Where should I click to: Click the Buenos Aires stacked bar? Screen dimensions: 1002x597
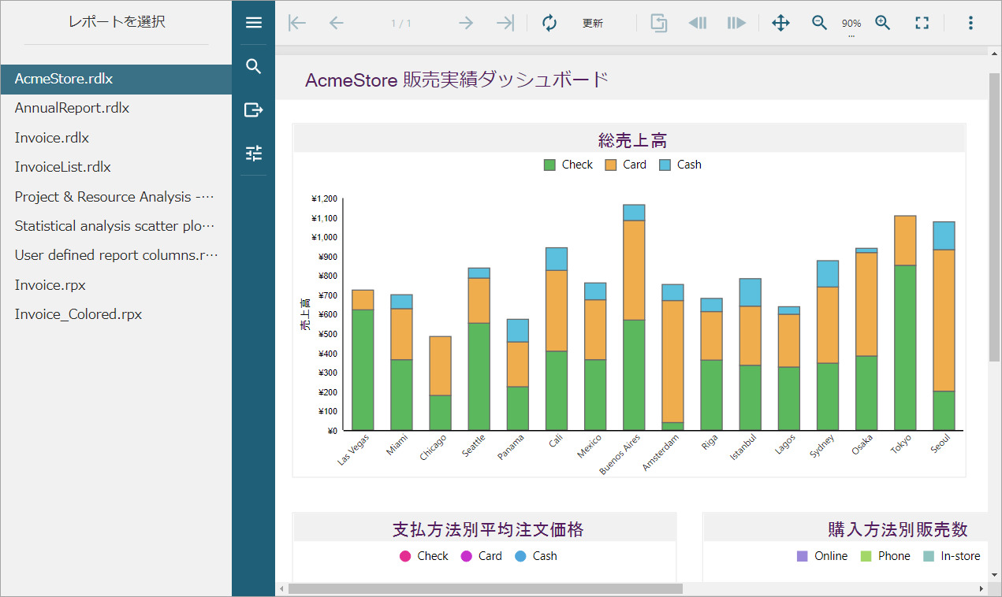[634, 317]
